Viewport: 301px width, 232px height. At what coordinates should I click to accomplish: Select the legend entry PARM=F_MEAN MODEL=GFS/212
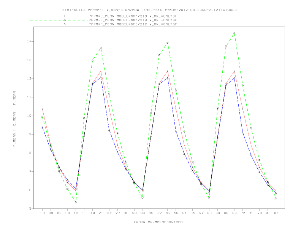pyautogui.click(x=133, y=24)
